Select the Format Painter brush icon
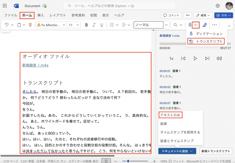This screenshot has height=163, width=235. (x=30, y=25)
